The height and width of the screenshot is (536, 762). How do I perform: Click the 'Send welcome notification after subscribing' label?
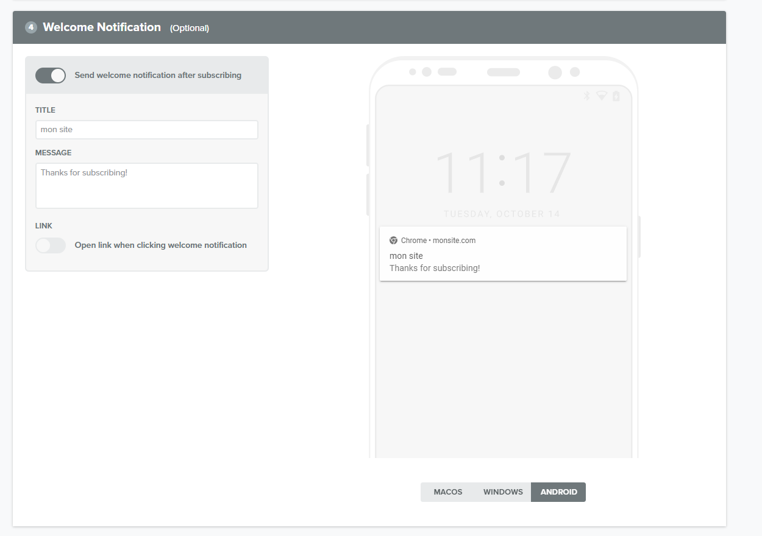[158, 76]
